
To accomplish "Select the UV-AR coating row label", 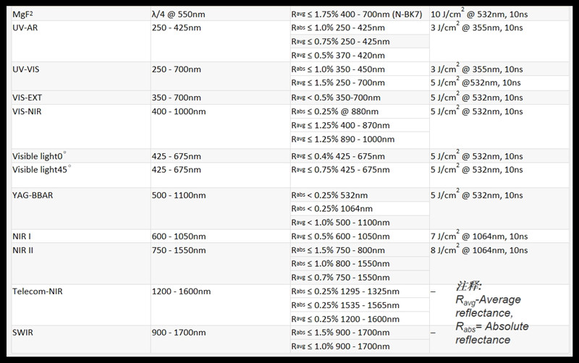I will 25,27.
